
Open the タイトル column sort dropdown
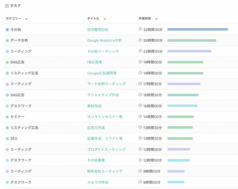[105, 19]
